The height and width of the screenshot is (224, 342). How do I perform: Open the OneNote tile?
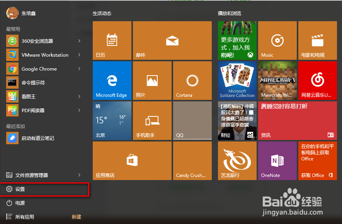point(277,161)
